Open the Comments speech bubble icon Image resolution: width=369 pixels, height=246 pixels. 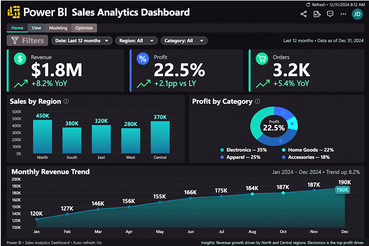click(330, 14)
